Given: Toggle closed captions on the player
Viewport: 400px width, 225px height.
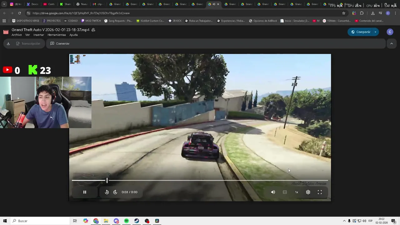Looking at the screenshot, I should pyautogui.click(x=285, y=192).
